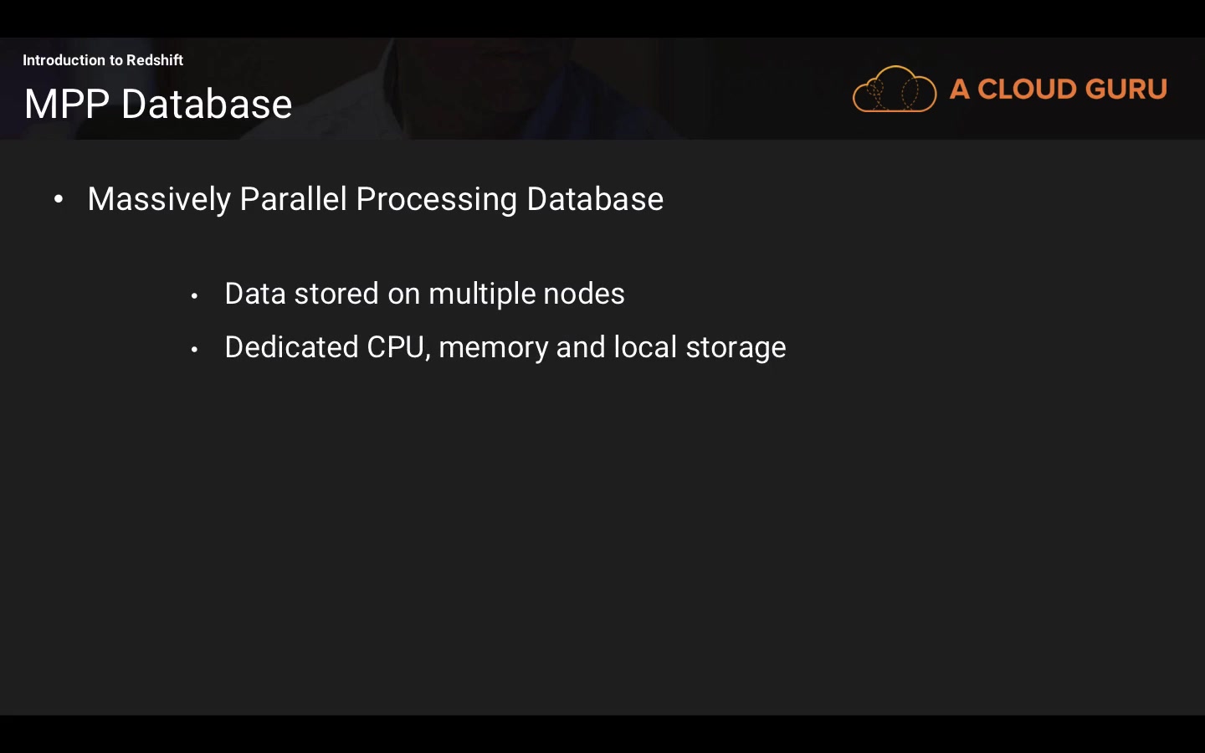This screenshot has width=1205, height=753.
Task: Click the word "Massively" in the first bullet
Action: [159, 199]
